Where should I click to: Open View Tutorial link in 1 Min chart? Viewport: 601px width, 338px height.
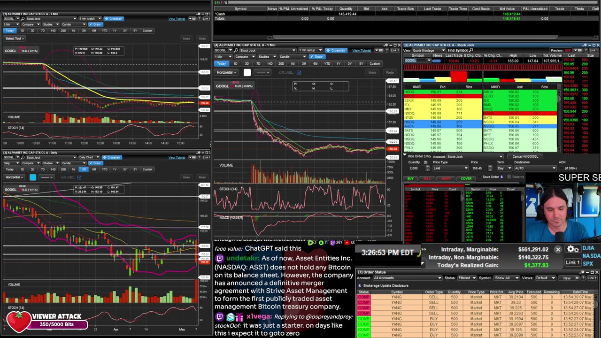pos(362,50)
